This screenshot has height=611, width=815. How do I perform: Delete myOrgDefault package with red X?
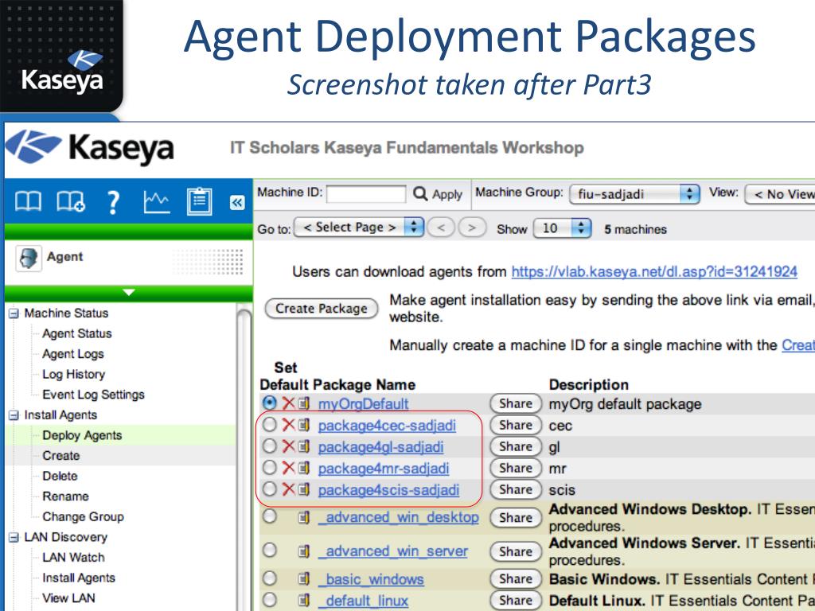(288, 403)
